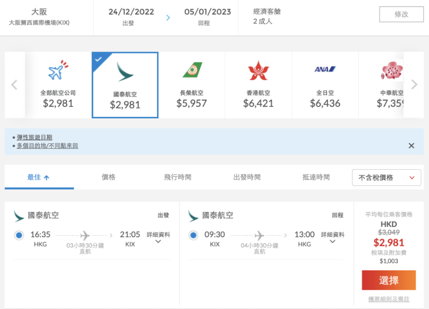
Task: Click 經濟客艙 2 成人 passenger info
Action: point(267,17)
